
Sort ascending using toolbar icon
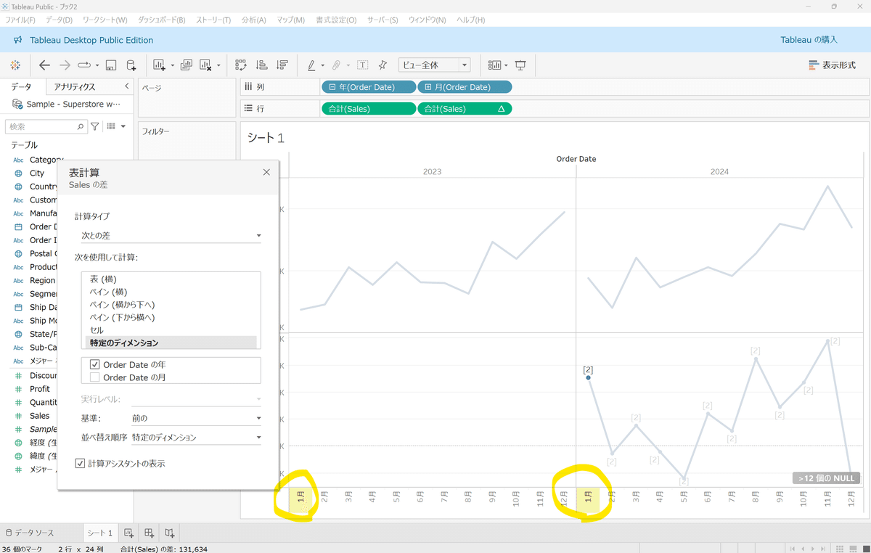pos(262,65)
